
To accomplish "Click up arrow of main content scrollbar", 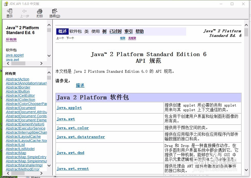I will pos(246,25).
